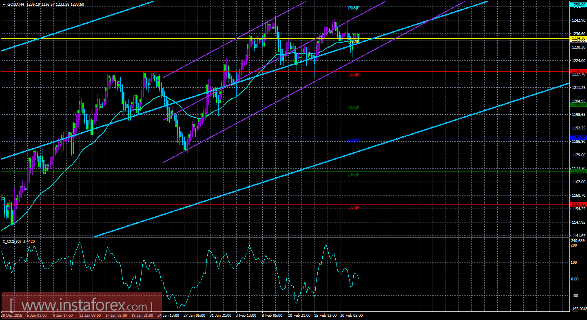Screen dimensions: 587x320
Task: Click the 1198.65 value on price scale
Action: point(578,115)
